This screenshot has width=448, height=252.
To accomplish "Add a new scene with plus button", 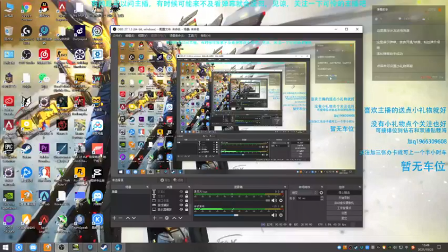I will click(x=114, y=218).
